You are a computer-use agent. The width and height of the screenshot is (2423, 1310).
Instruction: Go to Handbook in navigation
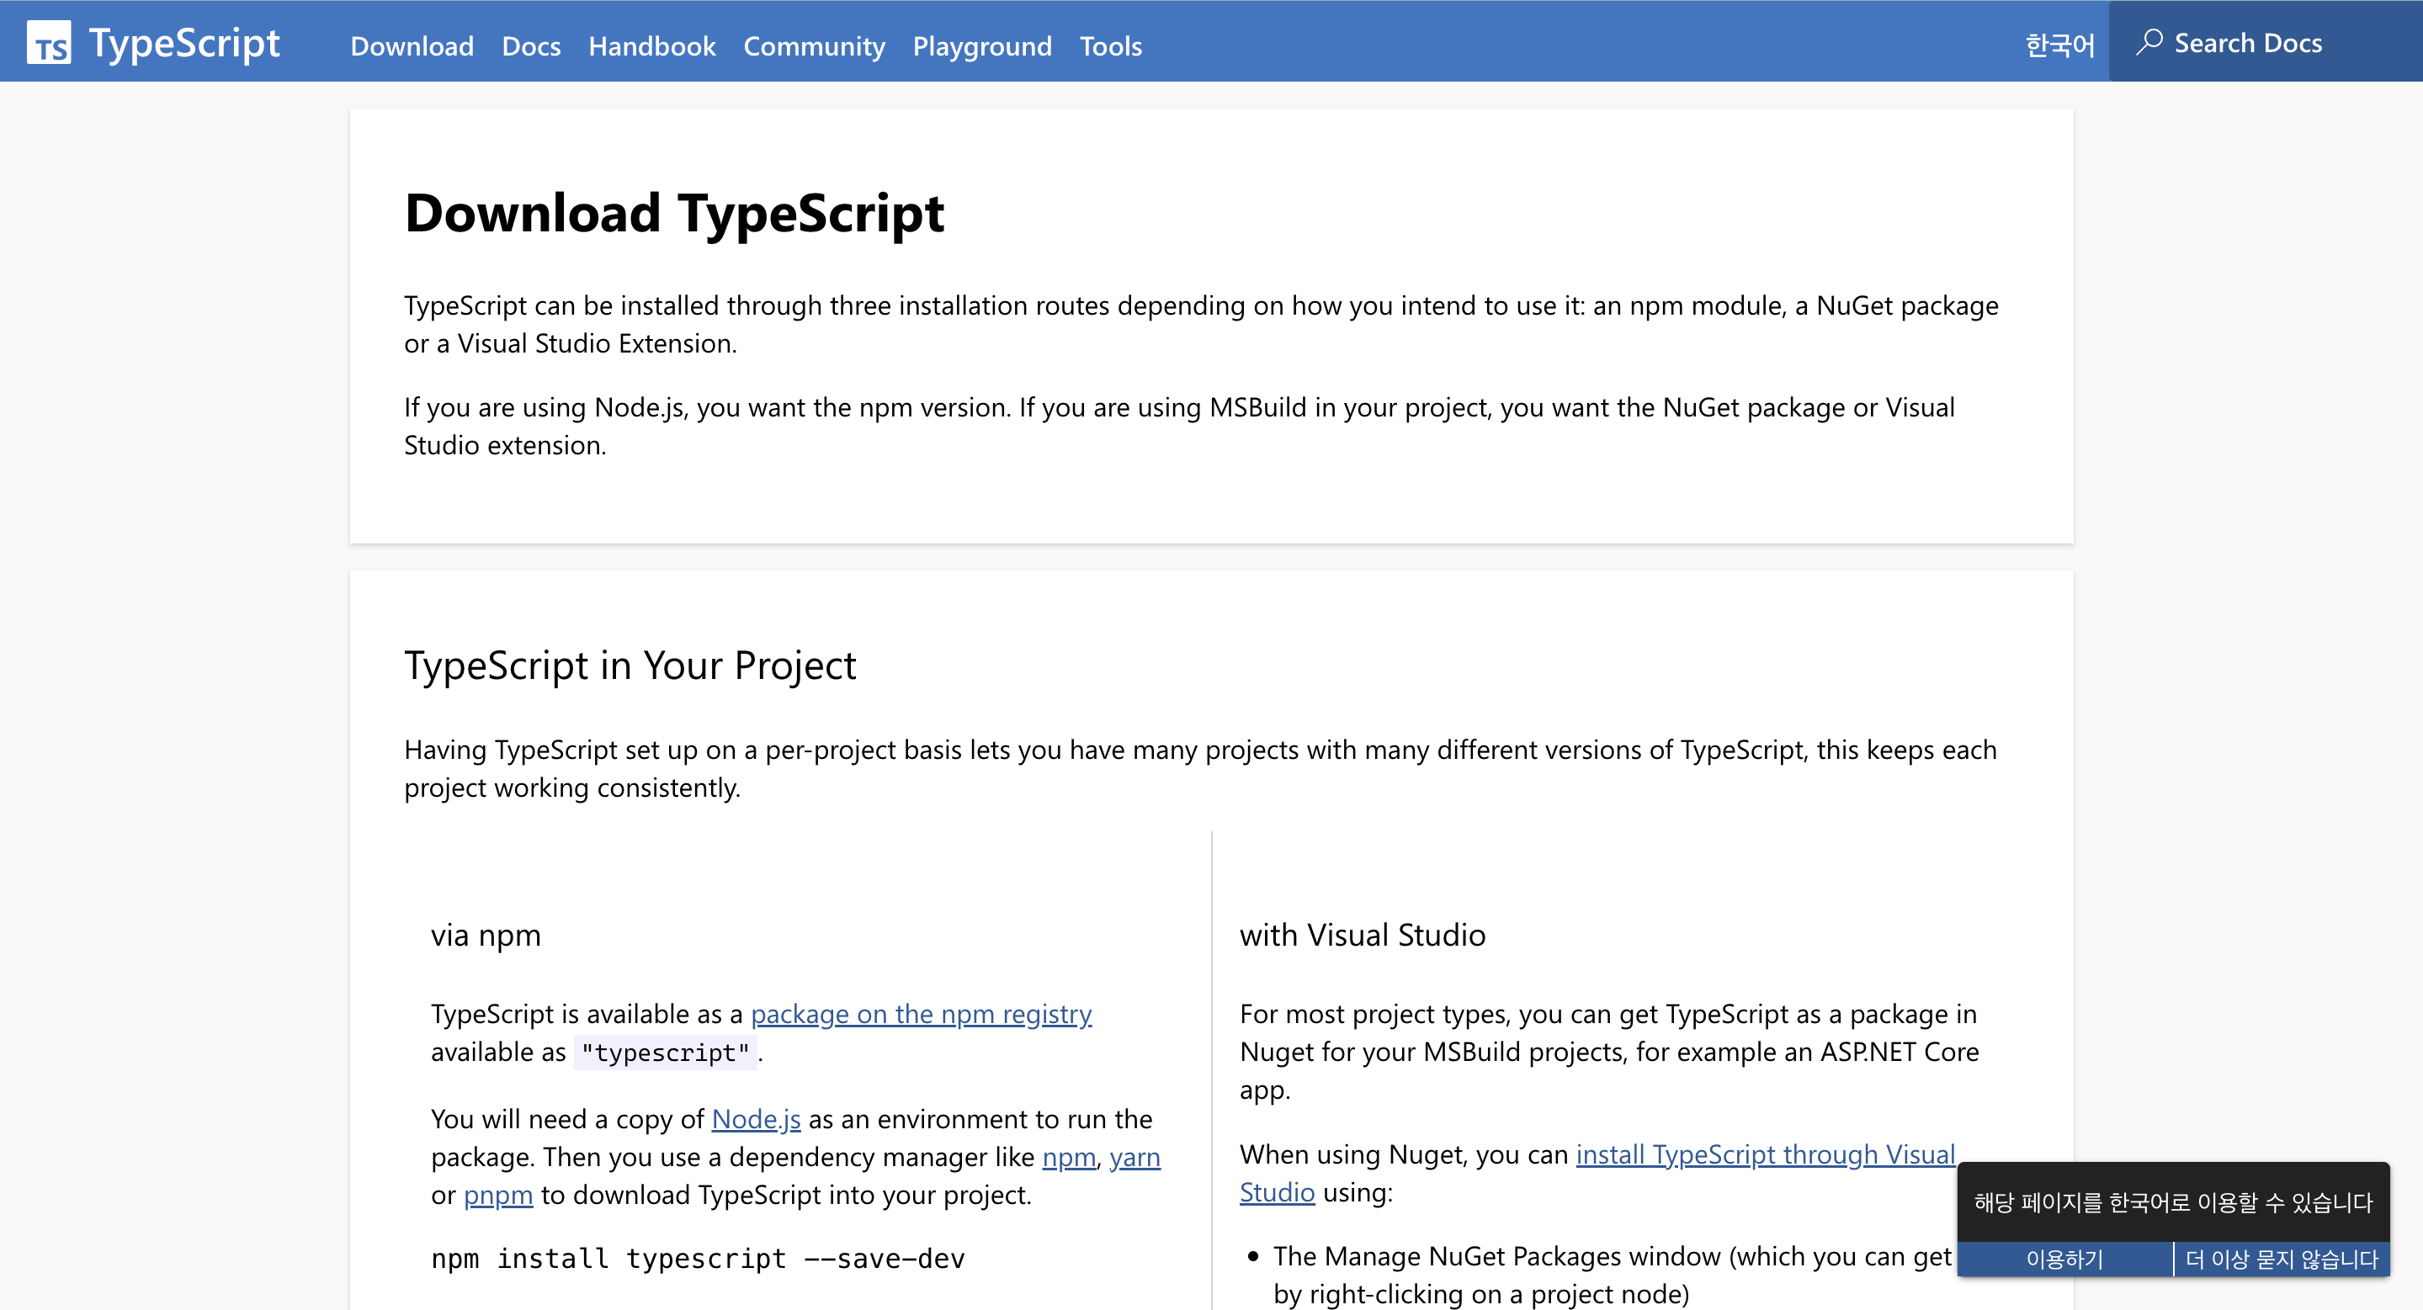[x=652, y=46]
